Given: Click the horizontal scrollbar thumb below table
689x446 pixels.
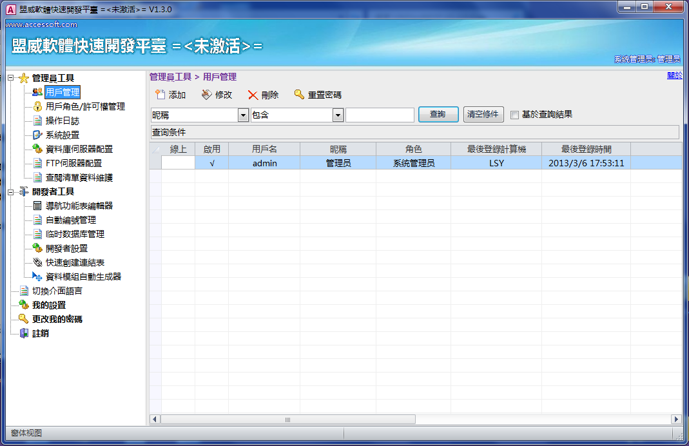Looking at the screenshot, I should pyautogui.click(x=287, y=420).
